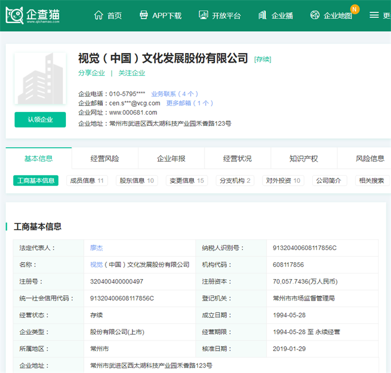The width and height of the screenshot is (391, 373).
Task: Jump to 变更信息 15 section
Action: point(187,181)
